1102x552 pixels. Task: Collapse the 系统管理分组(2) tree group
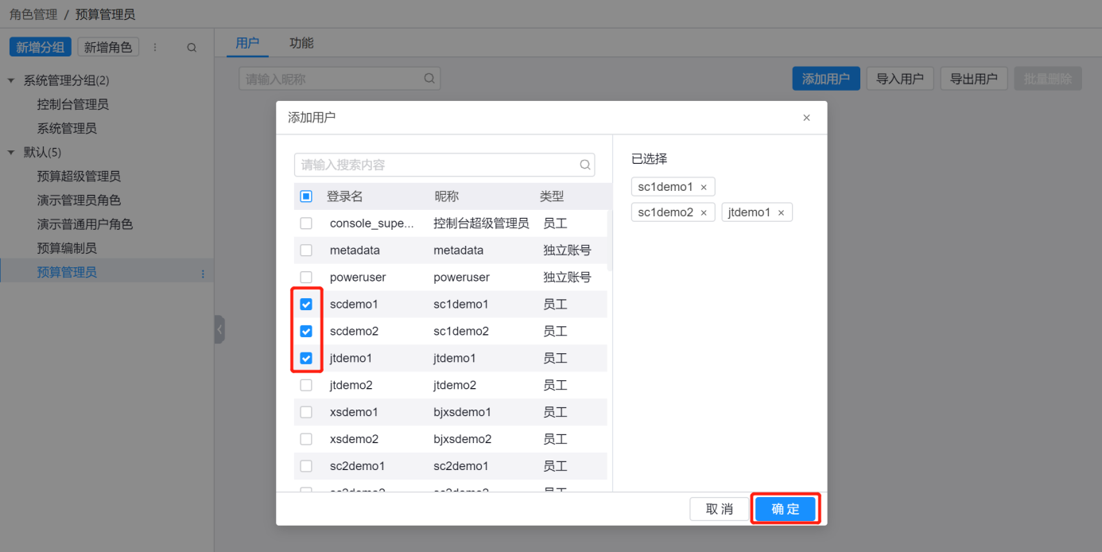point(11,80)
